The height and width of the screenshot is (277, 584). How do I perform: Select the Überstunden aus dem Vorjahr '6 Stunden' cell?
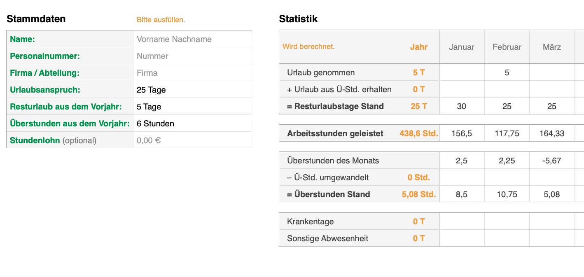click(x=192, y=123)
